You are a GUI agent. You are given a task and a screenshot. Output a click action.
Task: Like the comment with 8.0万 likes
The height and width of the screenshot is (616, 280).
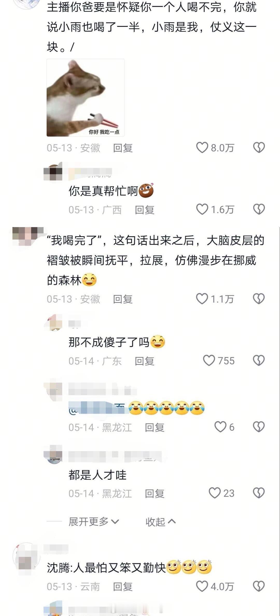click(202, 148)
